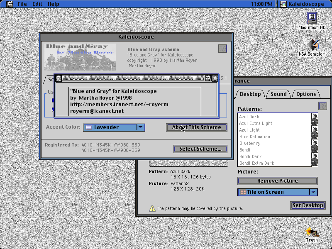
Task: Click the 'Blue and Gray scheme' heading text
Action: [153, 49]
